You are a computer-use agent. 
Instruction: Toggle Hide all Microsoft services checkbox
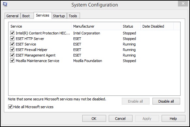pyautogui.click(x=10, y=107)
